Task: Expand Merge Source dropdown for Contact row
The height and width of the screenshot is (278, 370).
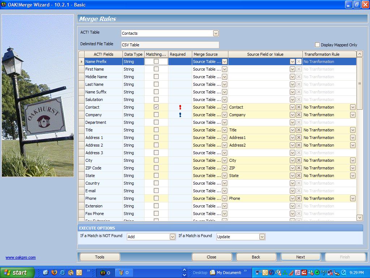Action: point(224,107)
